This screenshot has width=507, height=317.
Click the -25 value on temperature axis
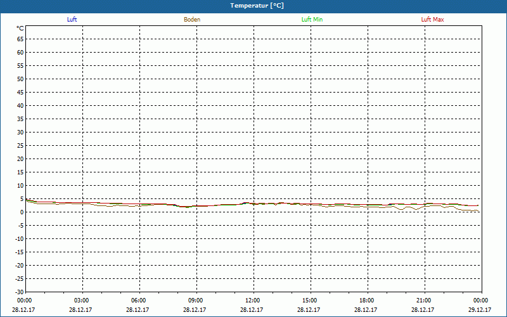(20, 279)
